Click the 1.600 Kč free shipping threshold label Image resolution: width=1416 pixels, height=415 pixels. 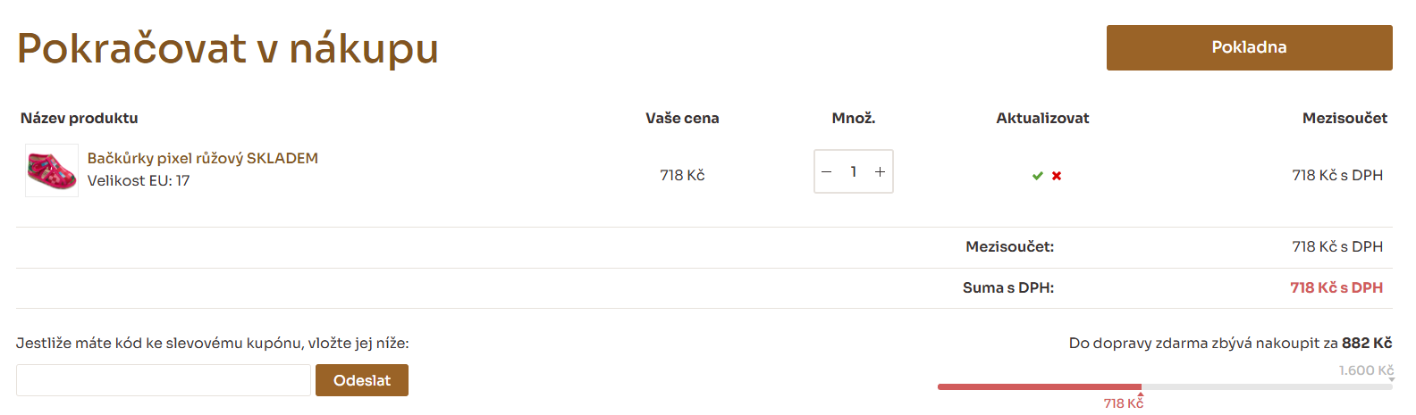pos(1365,370)
